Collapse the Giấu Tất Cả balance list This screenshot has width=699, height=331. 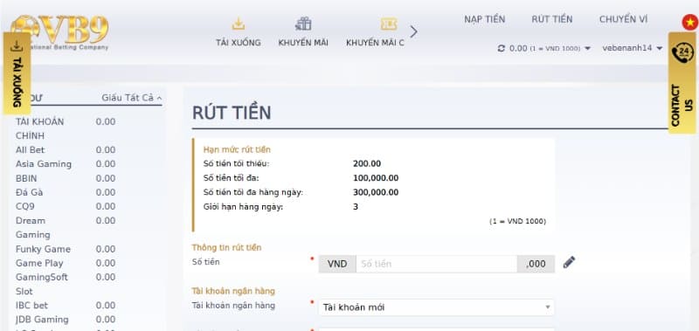pyautogui.click(x=132, y=98)
